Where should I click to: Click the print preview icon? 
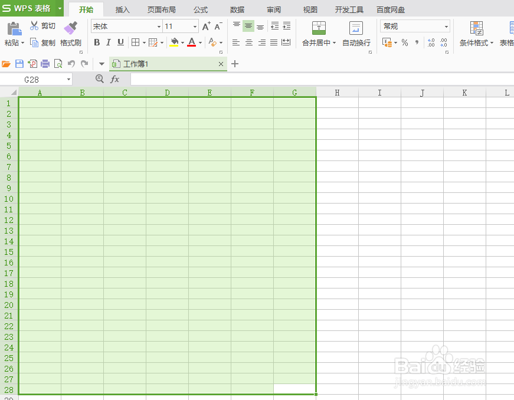click(x=58, y=64)
